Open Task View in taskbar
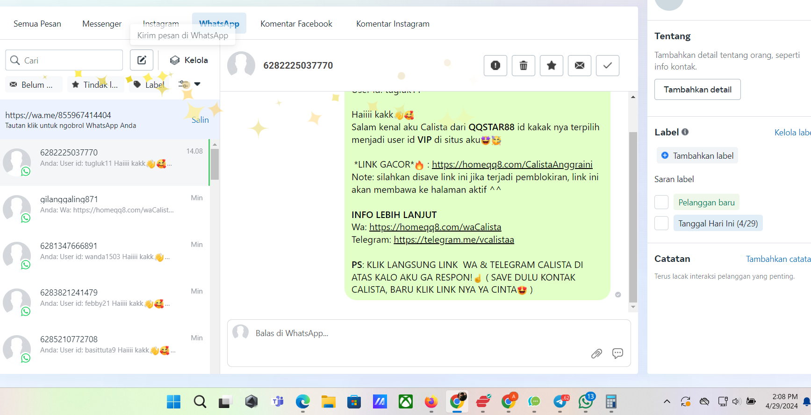This screenshot has width=811, height=415. pos(225,401)
